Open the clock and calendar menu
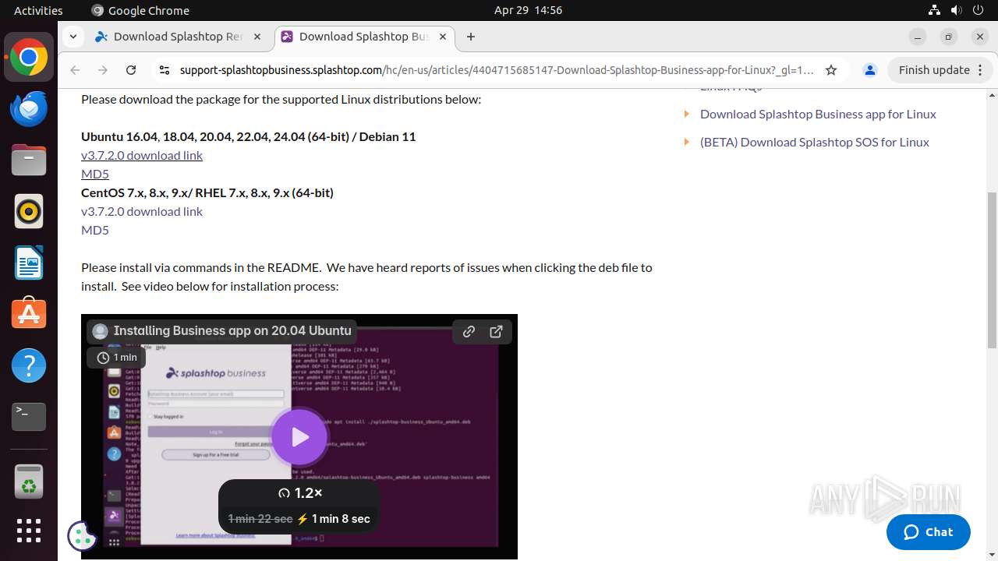The height and width of the screenshot is (561, 998). 528,10
